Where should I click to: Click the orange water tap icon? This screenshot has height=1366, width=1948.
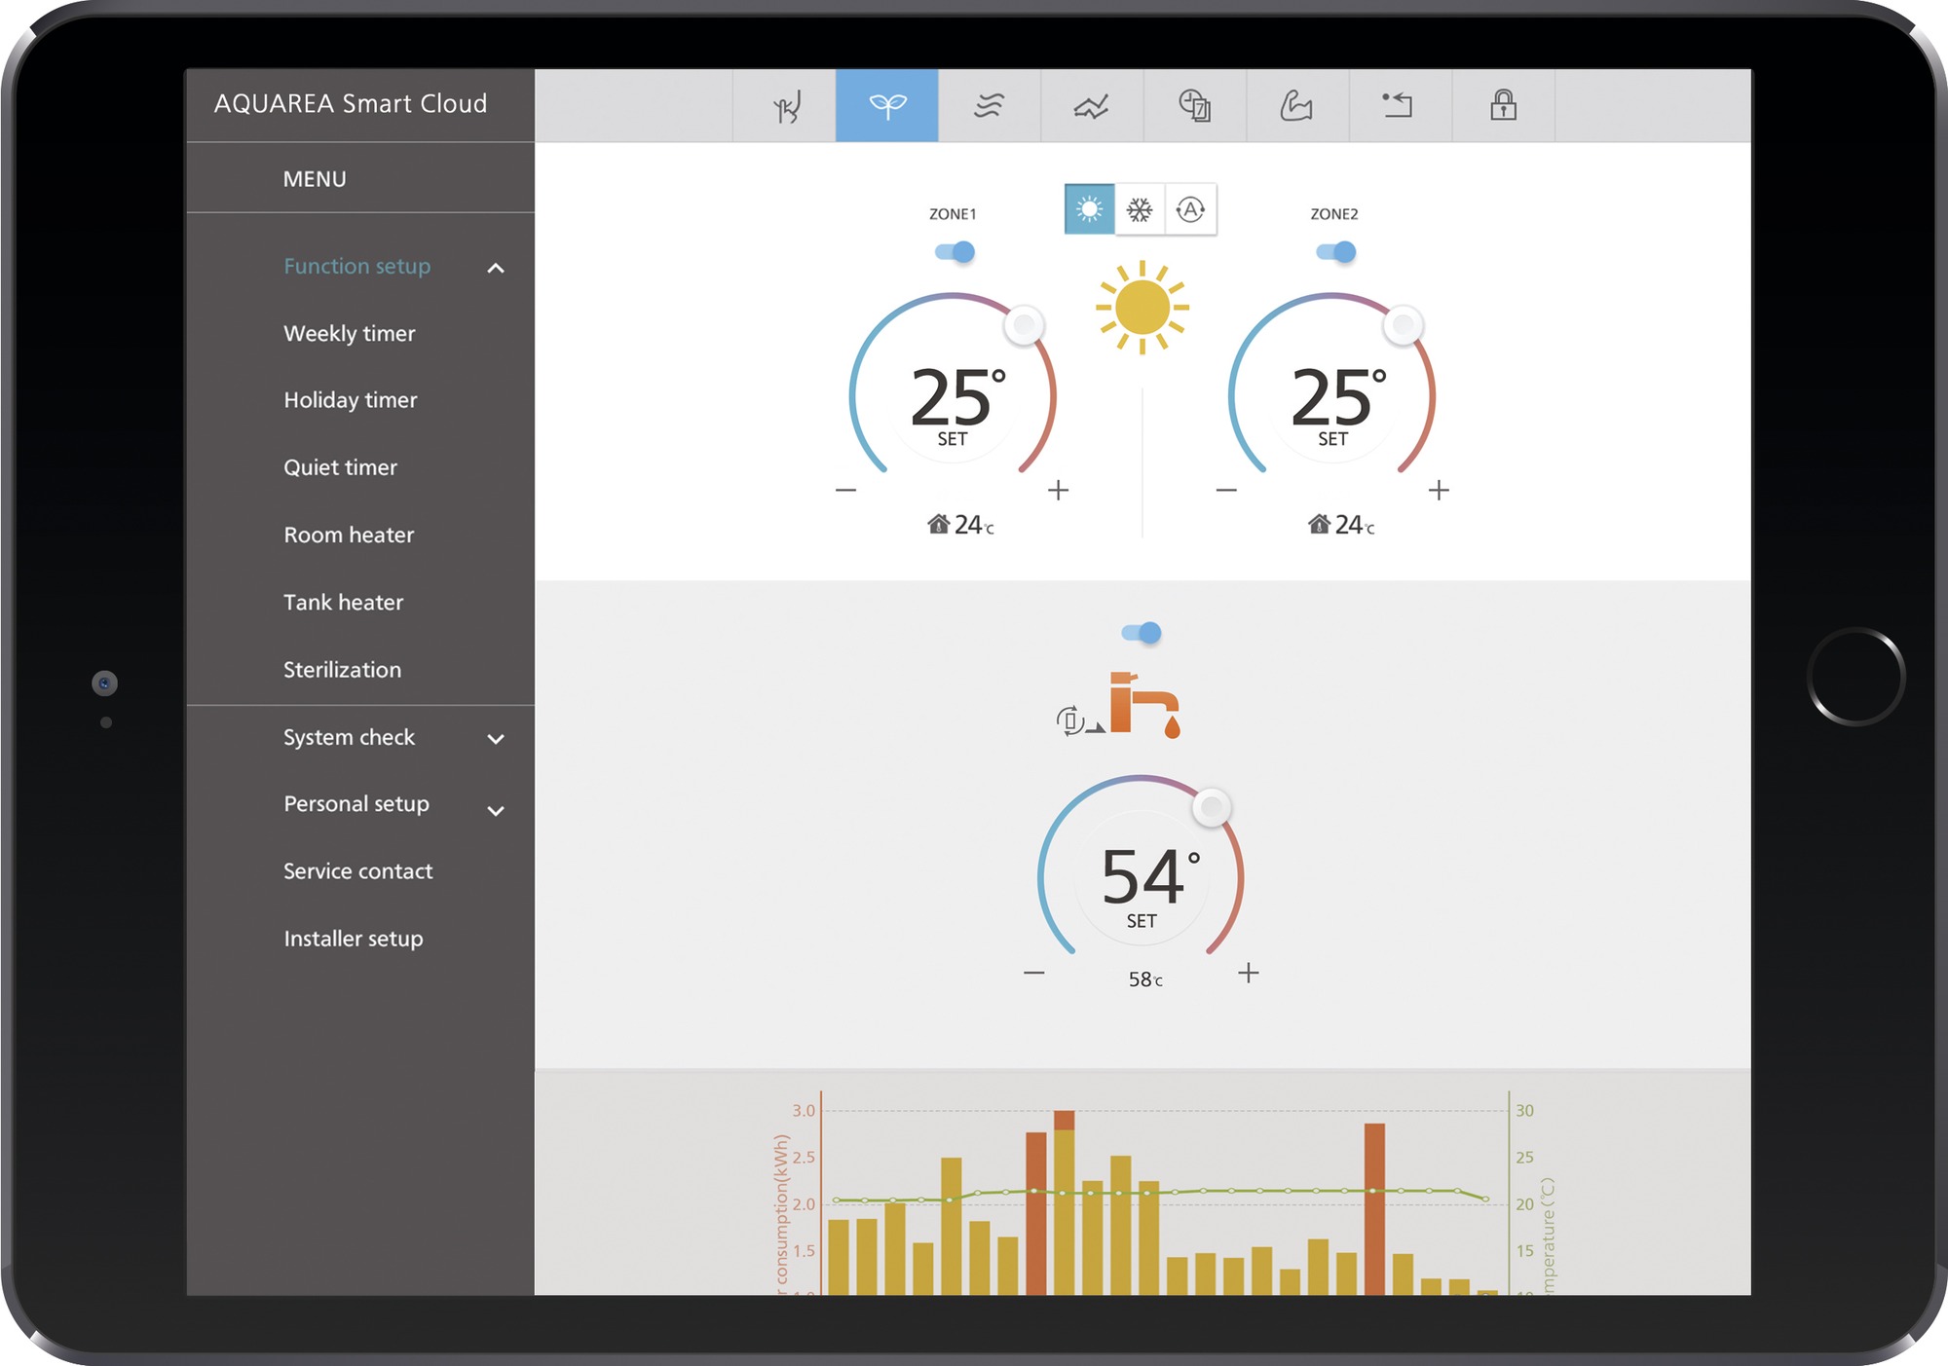(1145, 705)
